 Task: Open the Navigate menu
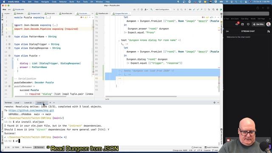45,2
